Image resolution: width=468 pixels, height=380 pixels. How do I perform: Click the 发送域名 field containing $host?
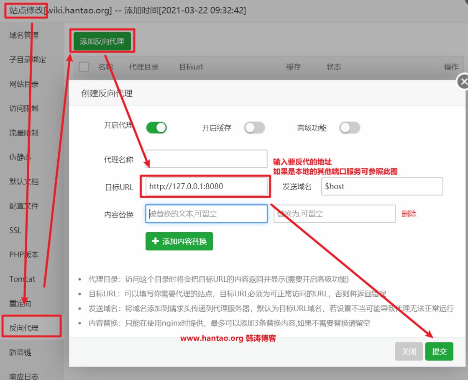(x=382, y=187)
